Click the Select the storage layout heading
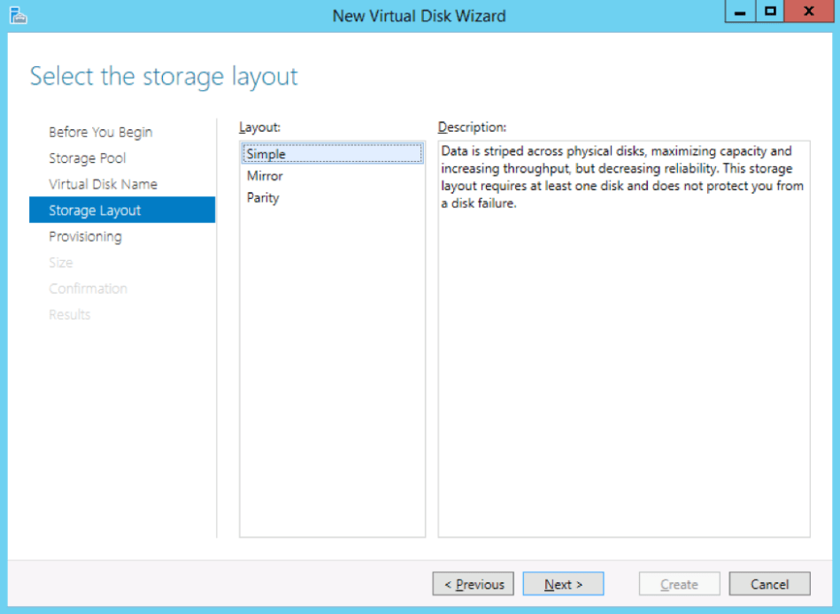Image resolution: width=840 pixels, height=614 pixels. [x=165, y=77]
